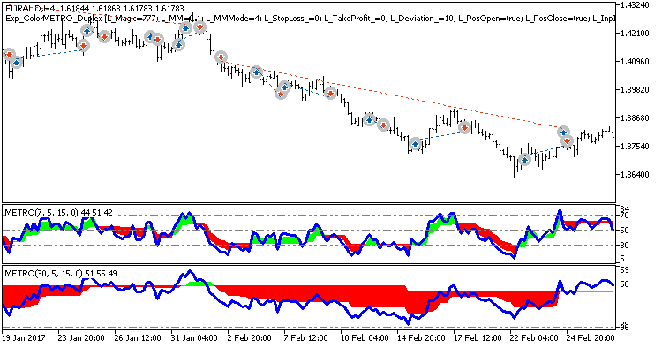The height and width of the screenshot is (348, 662).
Task: Click the 24 Feb 20:00 time label
Action: tap(591, 338)
